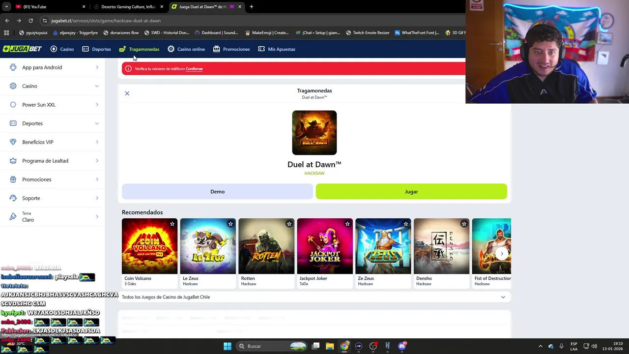Favorite the Densho game star
Image resolution: width=629 pixels, height=354 pixels.
(x=464, y=224)
